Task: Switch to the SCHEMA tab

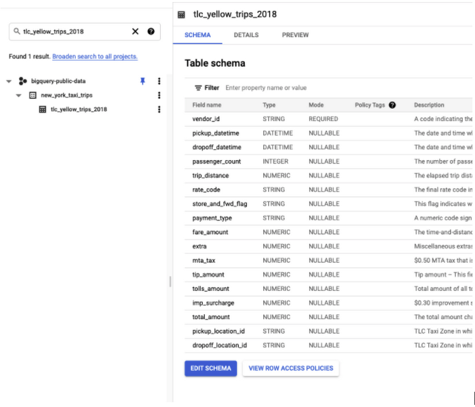Action: (x=197, y=35)
